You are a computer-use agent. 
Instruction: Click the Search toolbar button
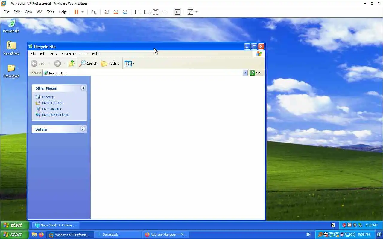coord(88,63)
